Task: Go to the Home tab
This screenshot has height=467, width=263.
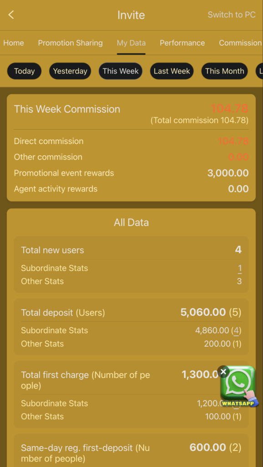Action: point(13,43)
